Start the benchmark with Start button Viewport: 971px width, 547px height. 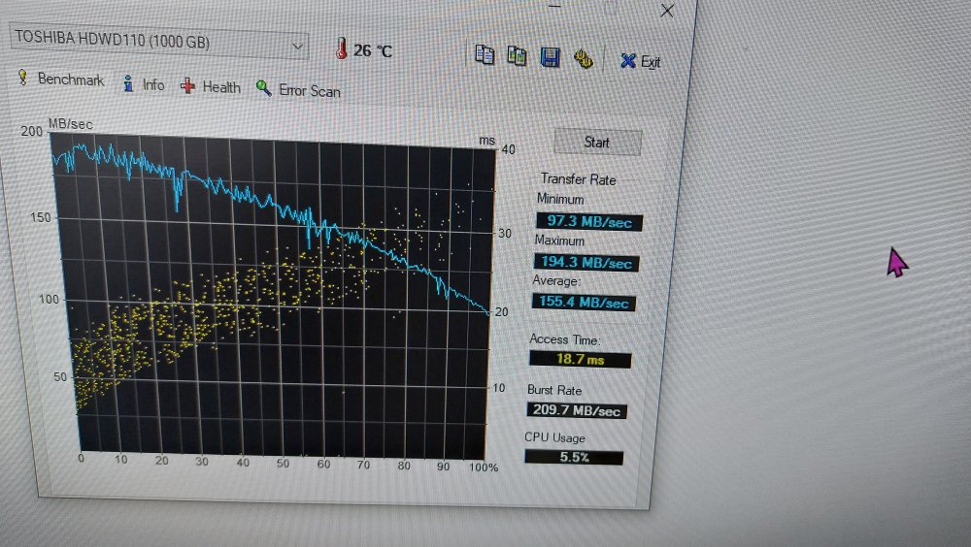597,143
